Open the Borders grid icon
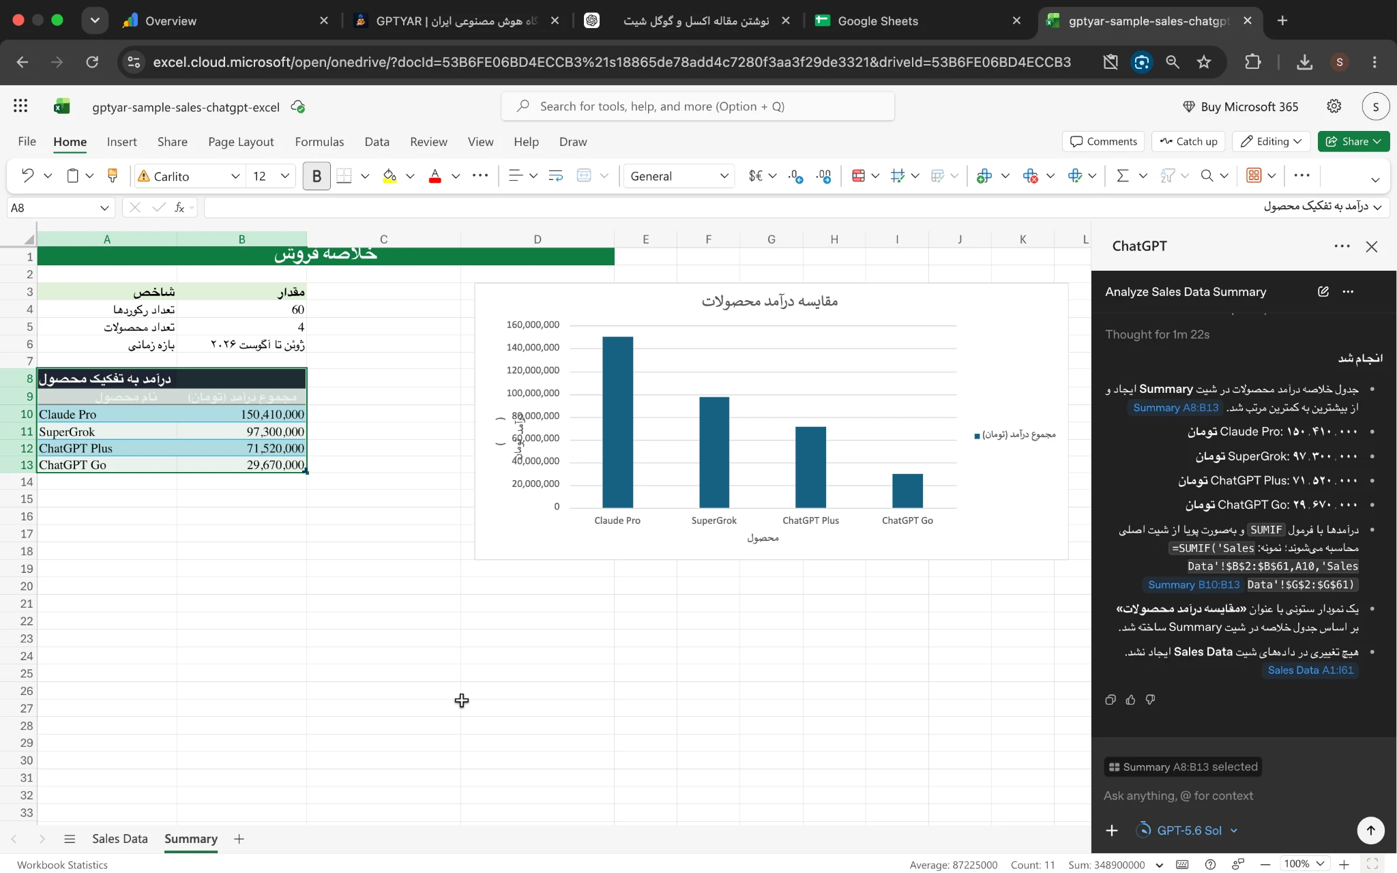The width and height of the screenshot is (1397, 873). tap(344, 176)
